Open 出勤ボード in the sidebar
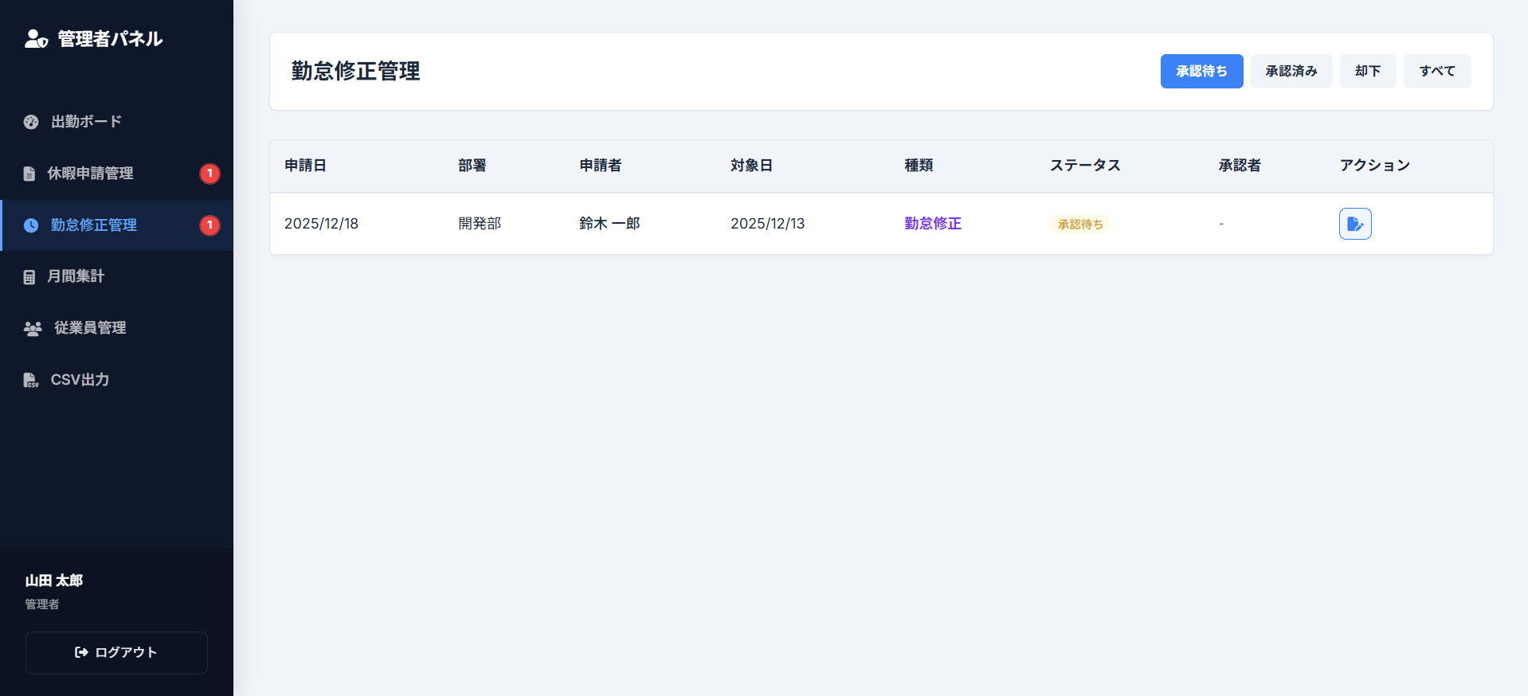The image size is (1528, 696). point(86,122)
